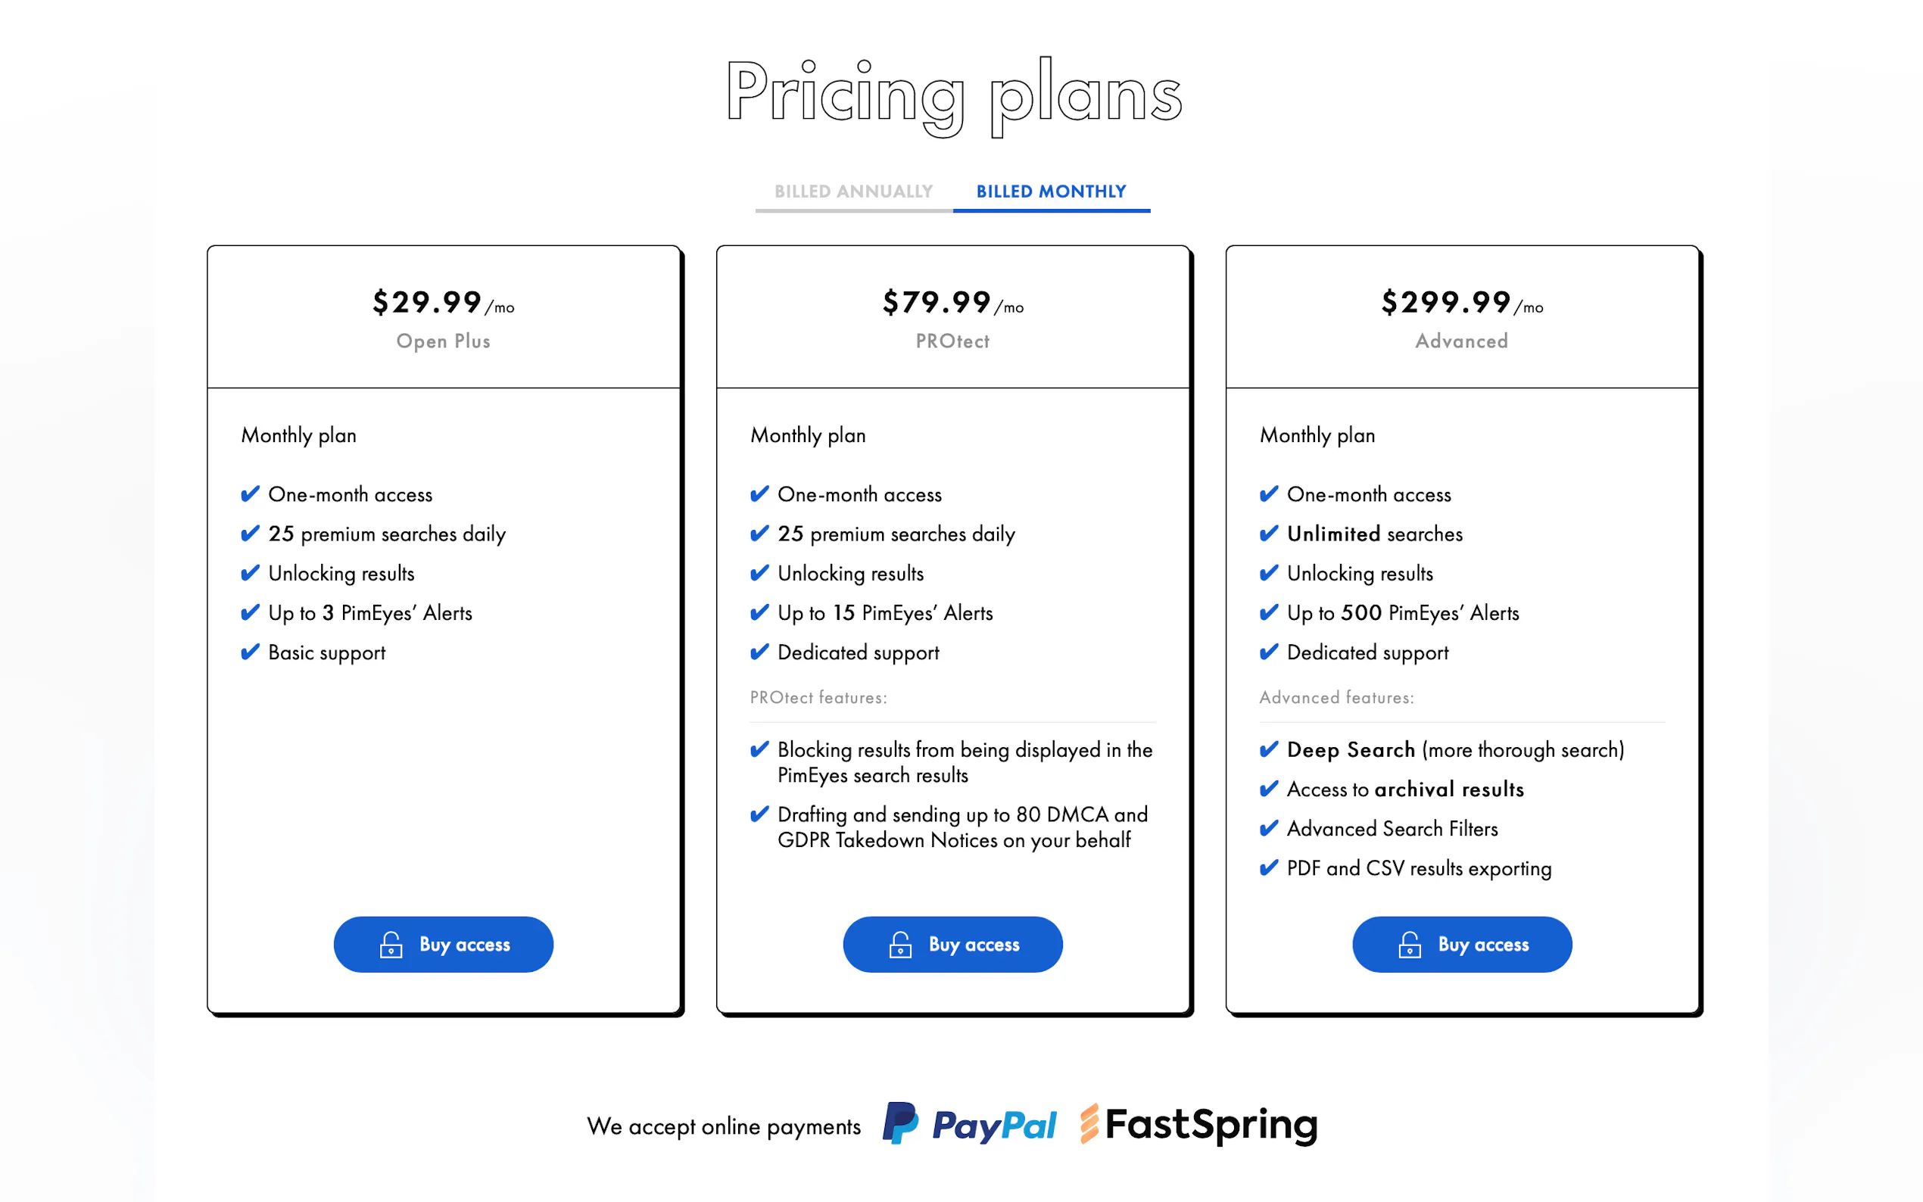Click the DMCA and GDPR Takedown Notices text
This screenshot has height=1202, width=1923.
[x=962, y=827]
